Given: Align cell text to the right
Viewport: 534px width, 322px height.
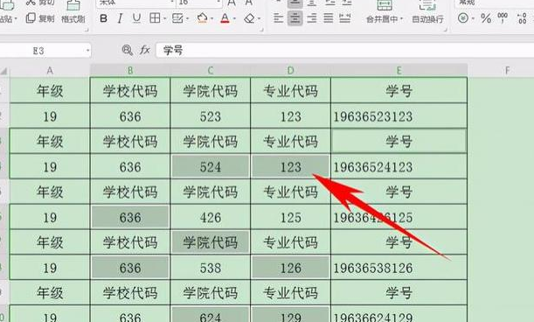Looking at the screenshot, I should point(311,18).
